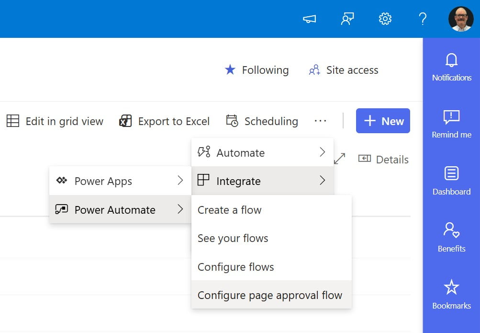
Task: Open the user profile picture
Action: pyautogui.click(x=460, y=19)
